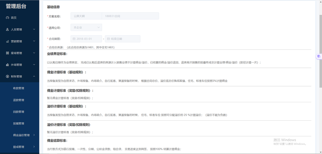Click 溢价计提标准（奖励/扣除规则） heading

pyautogui.click(x=69, y=125)
